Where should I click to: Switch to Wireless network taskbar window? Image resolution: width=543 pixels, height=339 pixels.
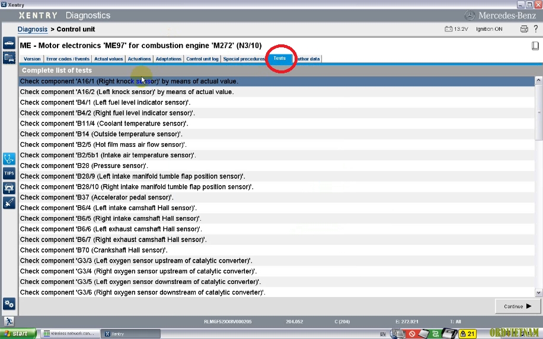click(70, 334)
